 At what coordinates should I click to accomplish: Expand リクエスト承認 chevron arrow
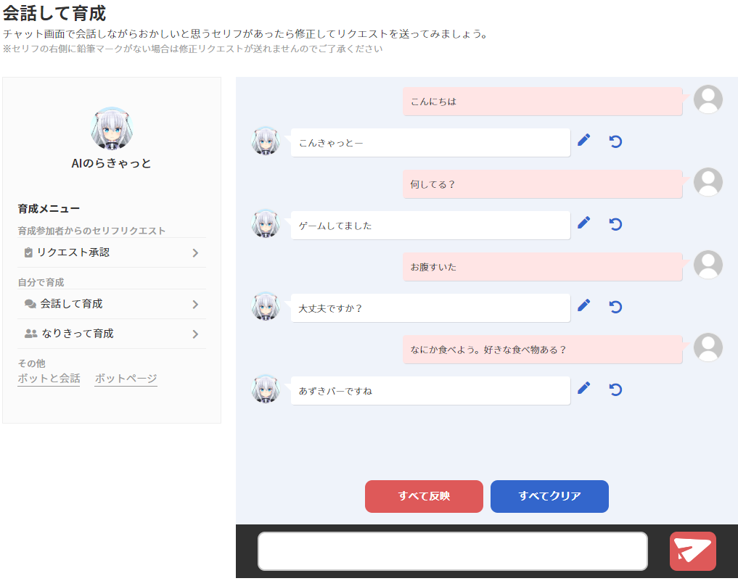tap(195, 253)
